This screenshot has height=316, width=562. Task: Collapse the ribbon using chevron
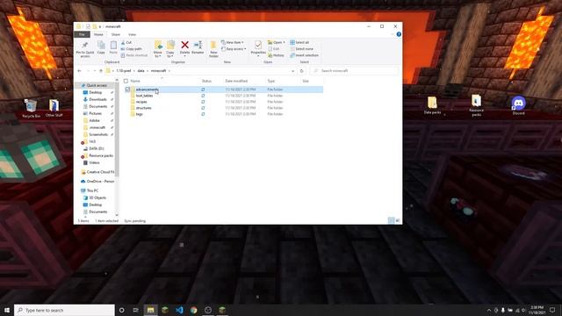(x=393, y=34)
